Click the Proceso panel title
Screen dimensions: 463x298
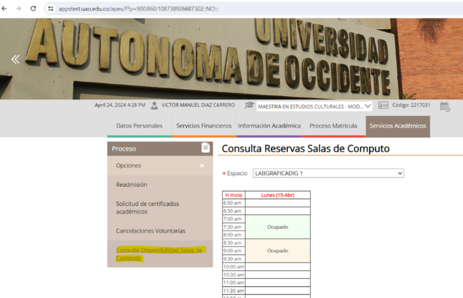click(x=124, y=149)
